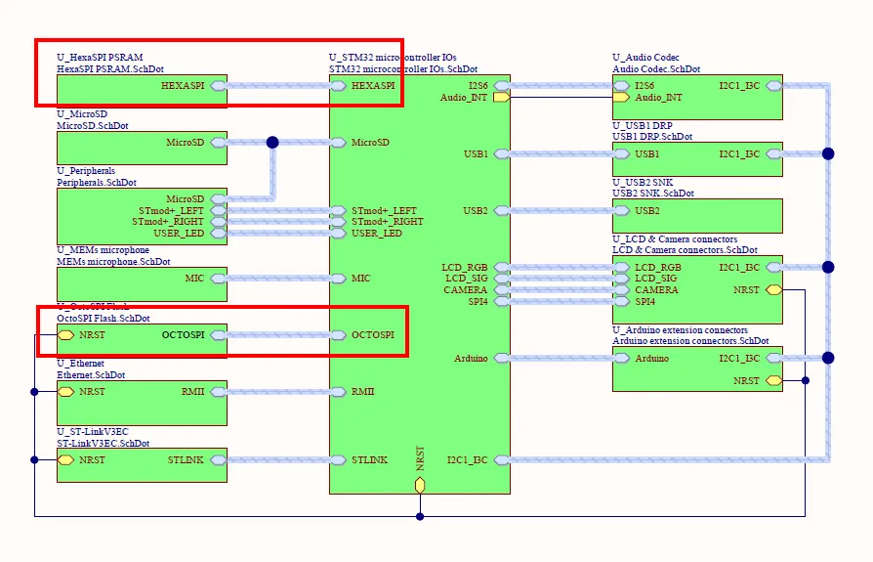Select MIC port arrow on MEMs microphone sheet

pyautogui.click(x=219, y=278)
